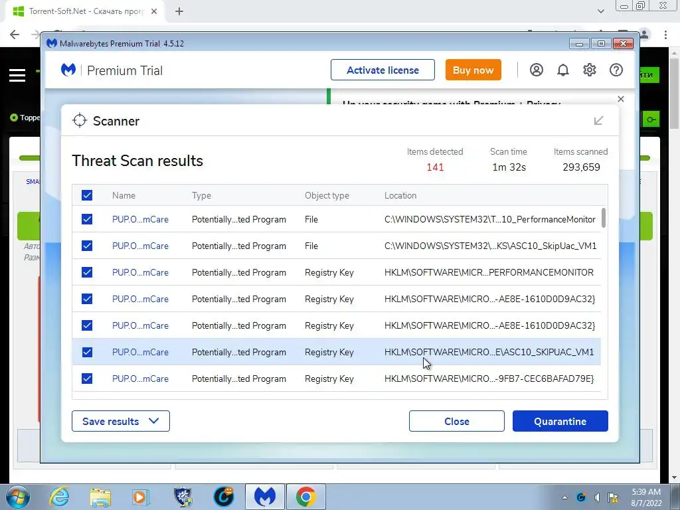Open the Windows Start menu
The height and width of the screenshot is (510, 680).
pyautogui.click(x=18, y=497)
